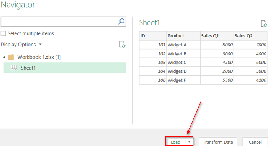Screen dimensions: 268x146
Task: Click the cell with ID 102
Action: pyautogui.click(x=153, y=54)
